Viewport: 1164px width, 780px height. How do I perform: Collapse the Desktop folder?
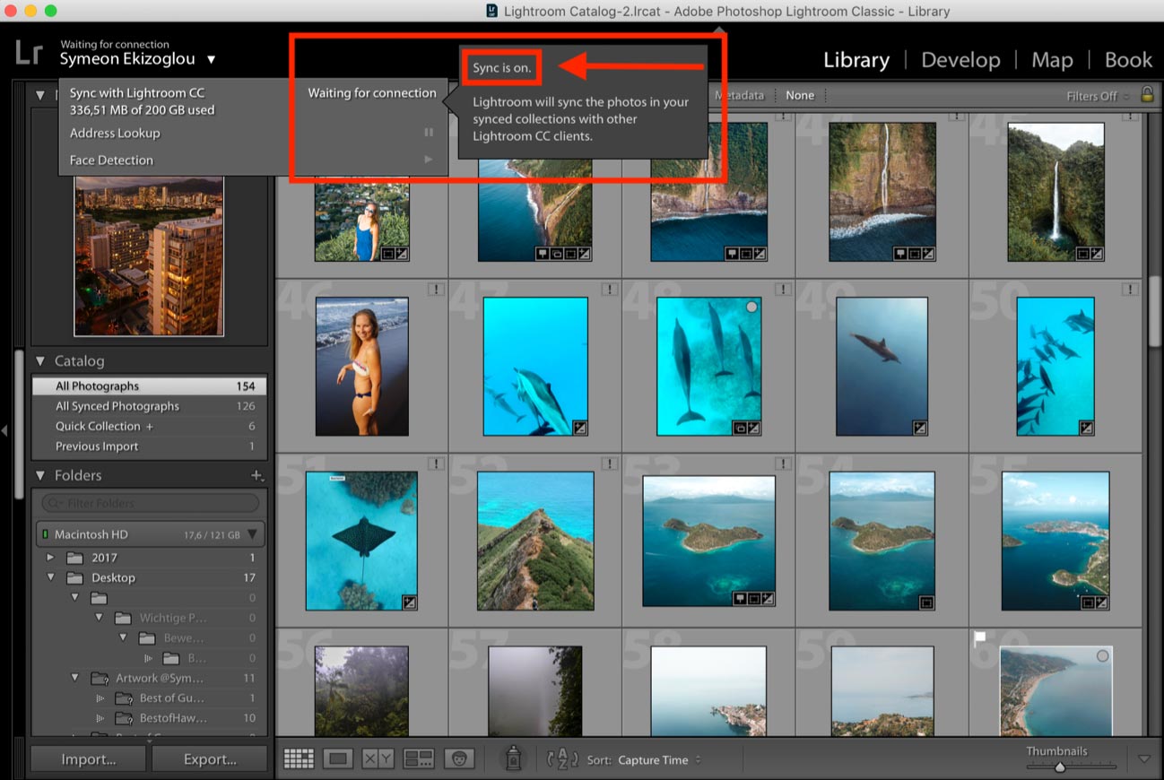(51, 577)
